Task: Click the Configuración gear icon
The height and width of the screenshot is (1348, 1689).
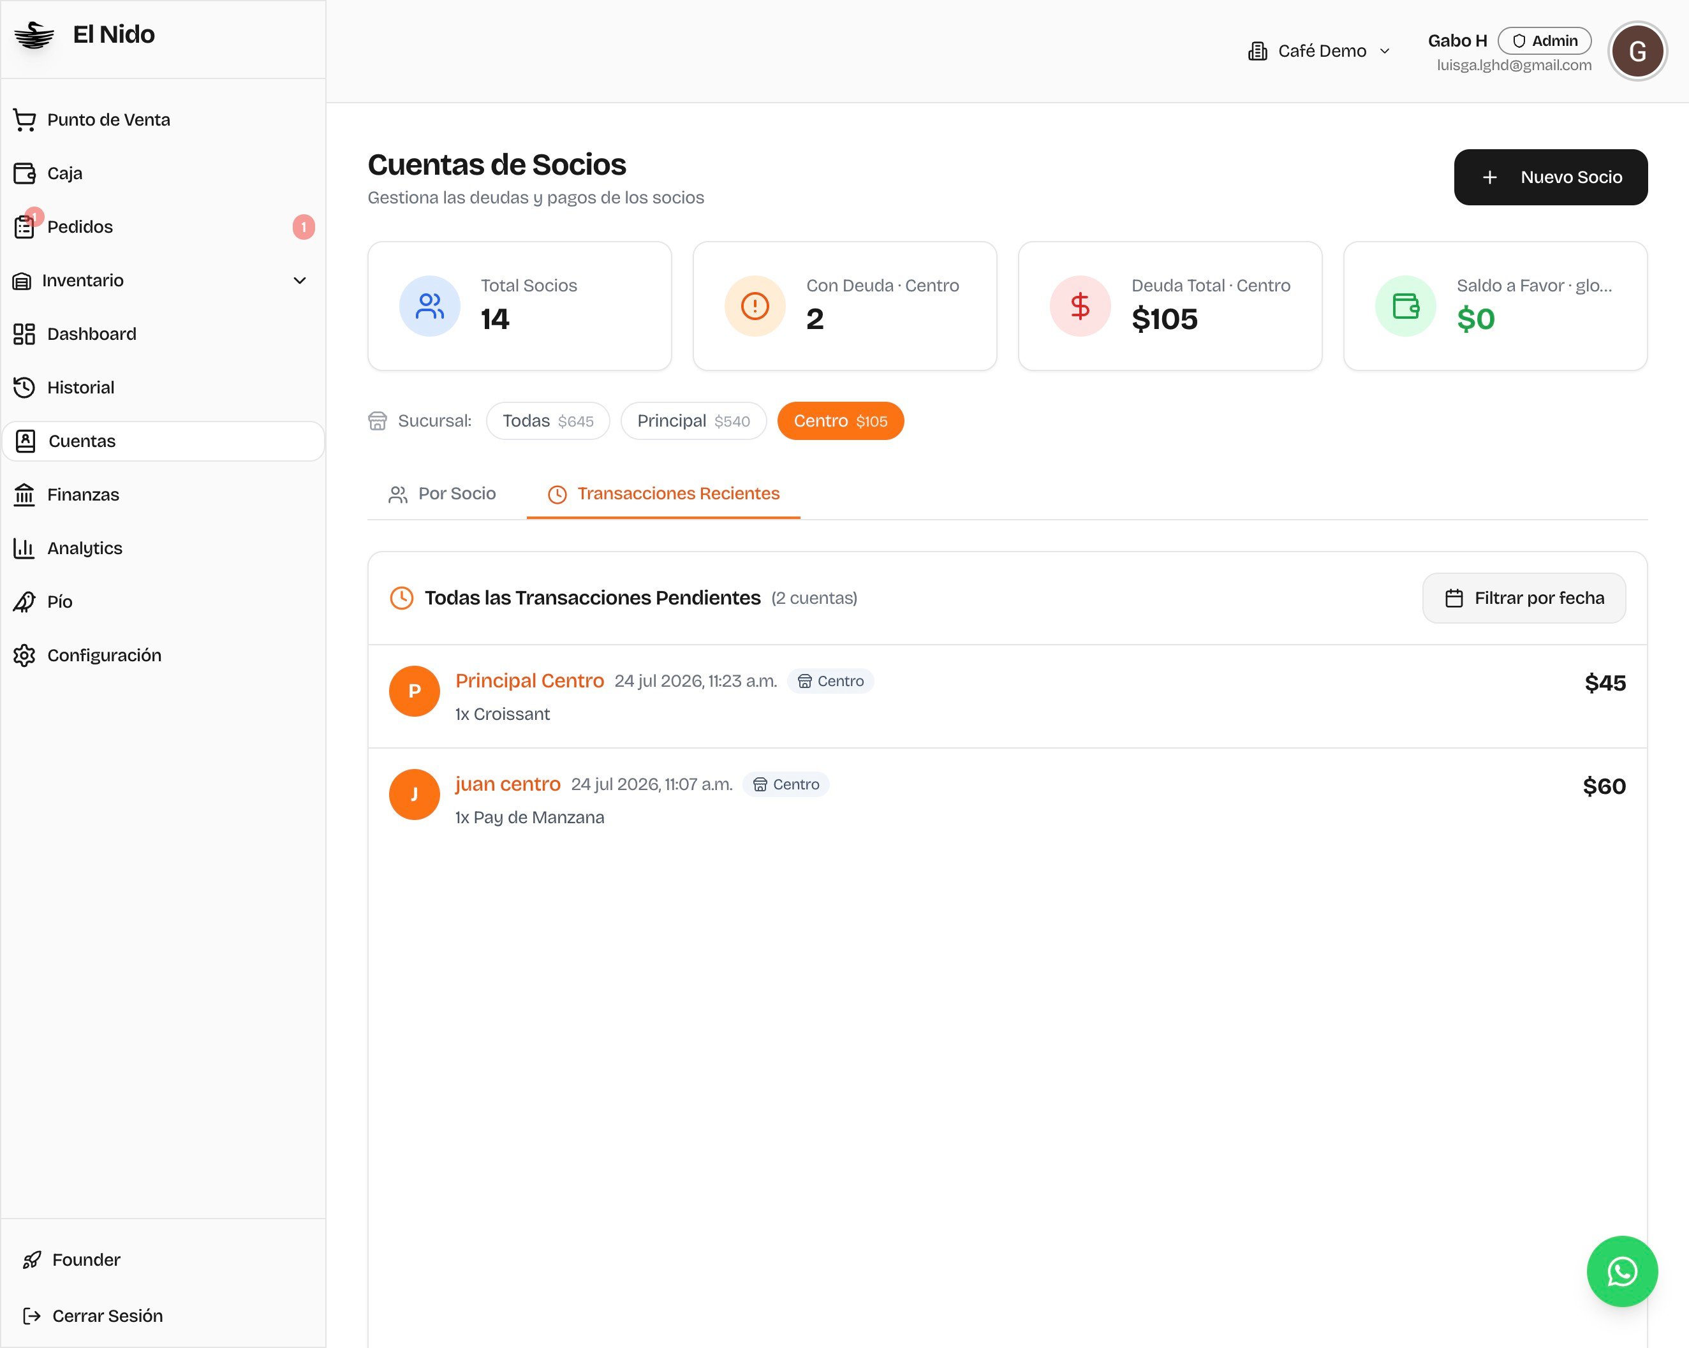Action: [x=24, y=656]
